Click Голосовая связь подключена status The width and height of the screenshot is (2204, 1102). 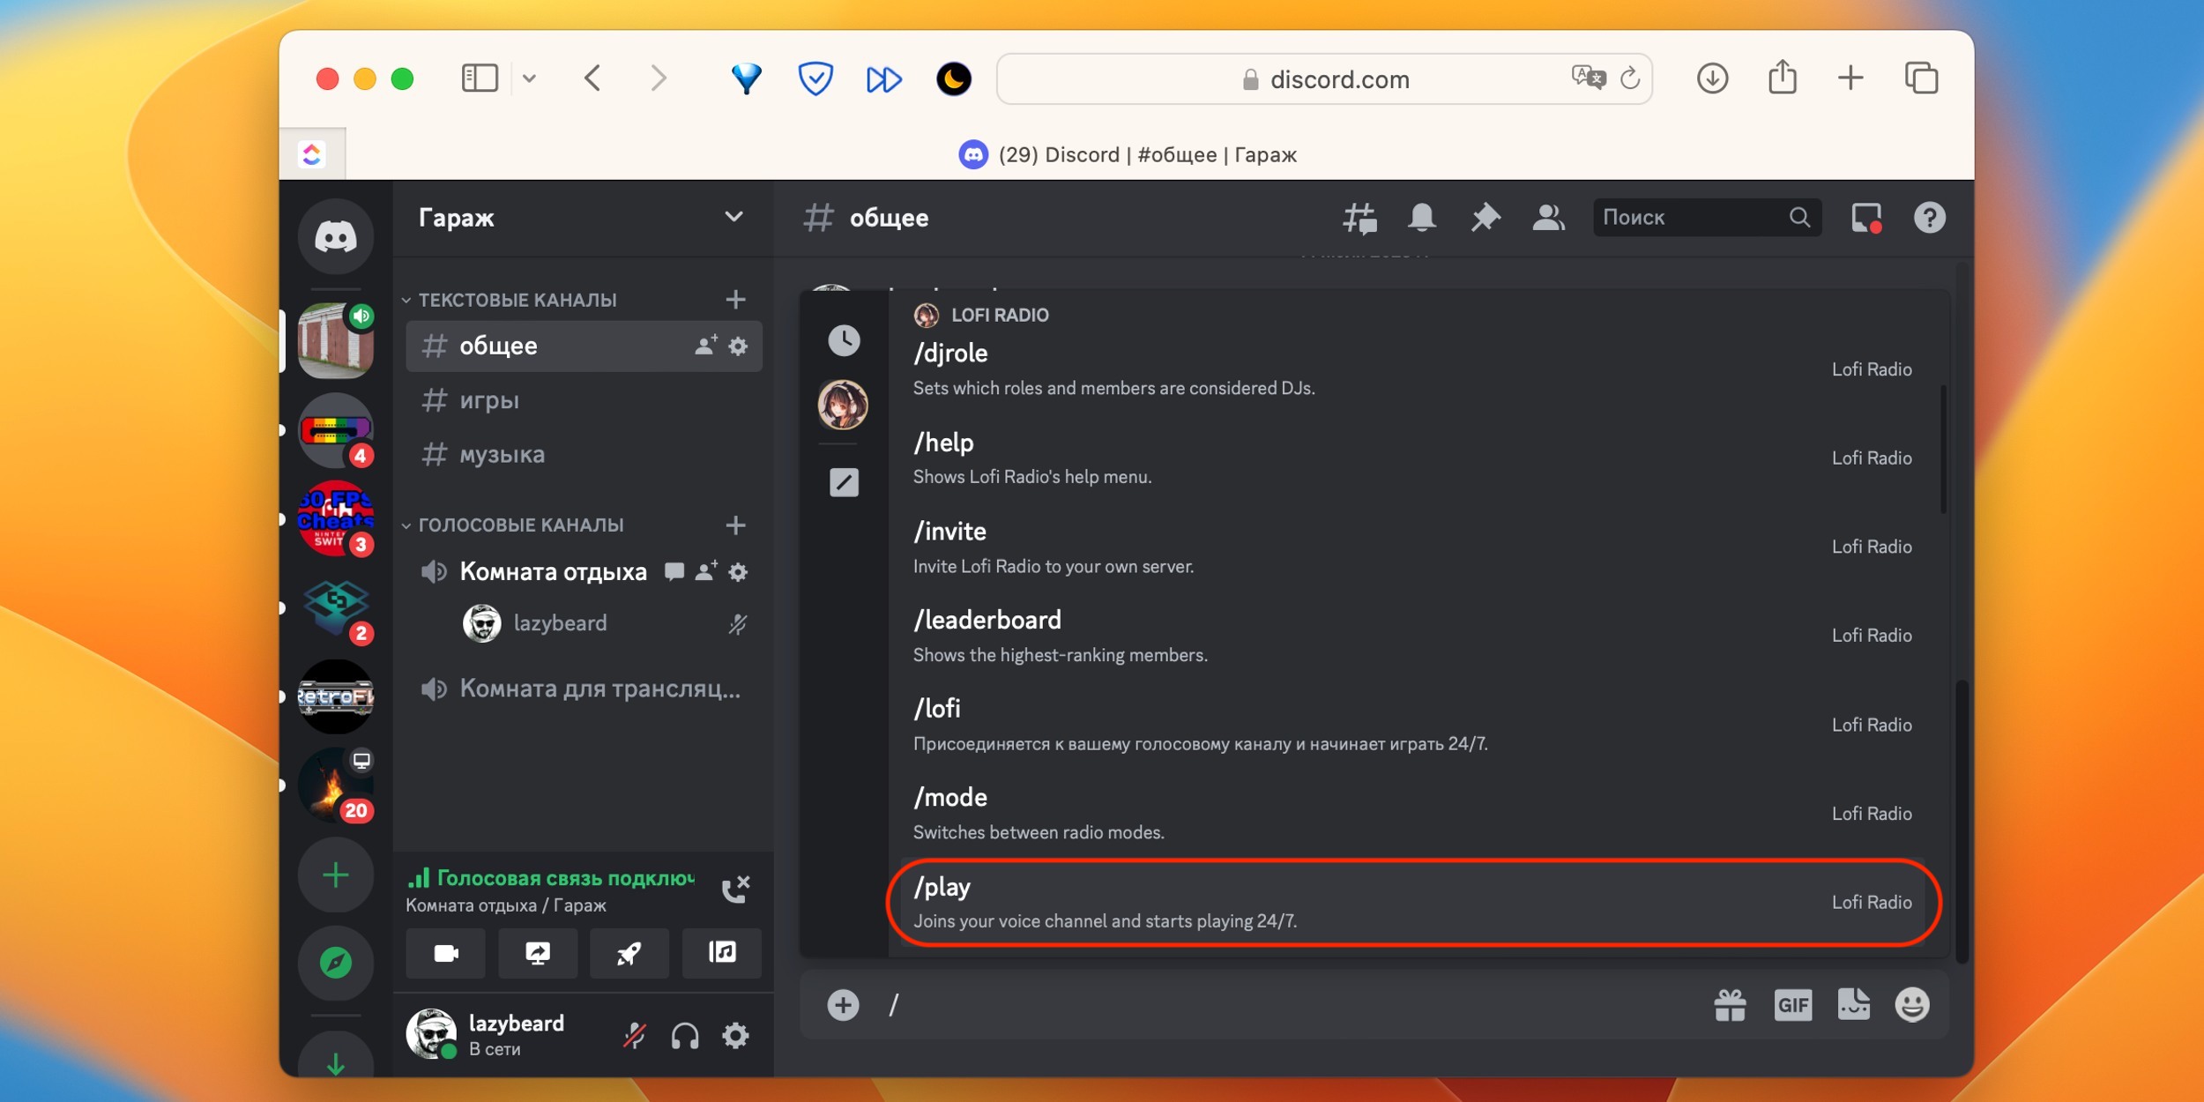click(551, 878)
